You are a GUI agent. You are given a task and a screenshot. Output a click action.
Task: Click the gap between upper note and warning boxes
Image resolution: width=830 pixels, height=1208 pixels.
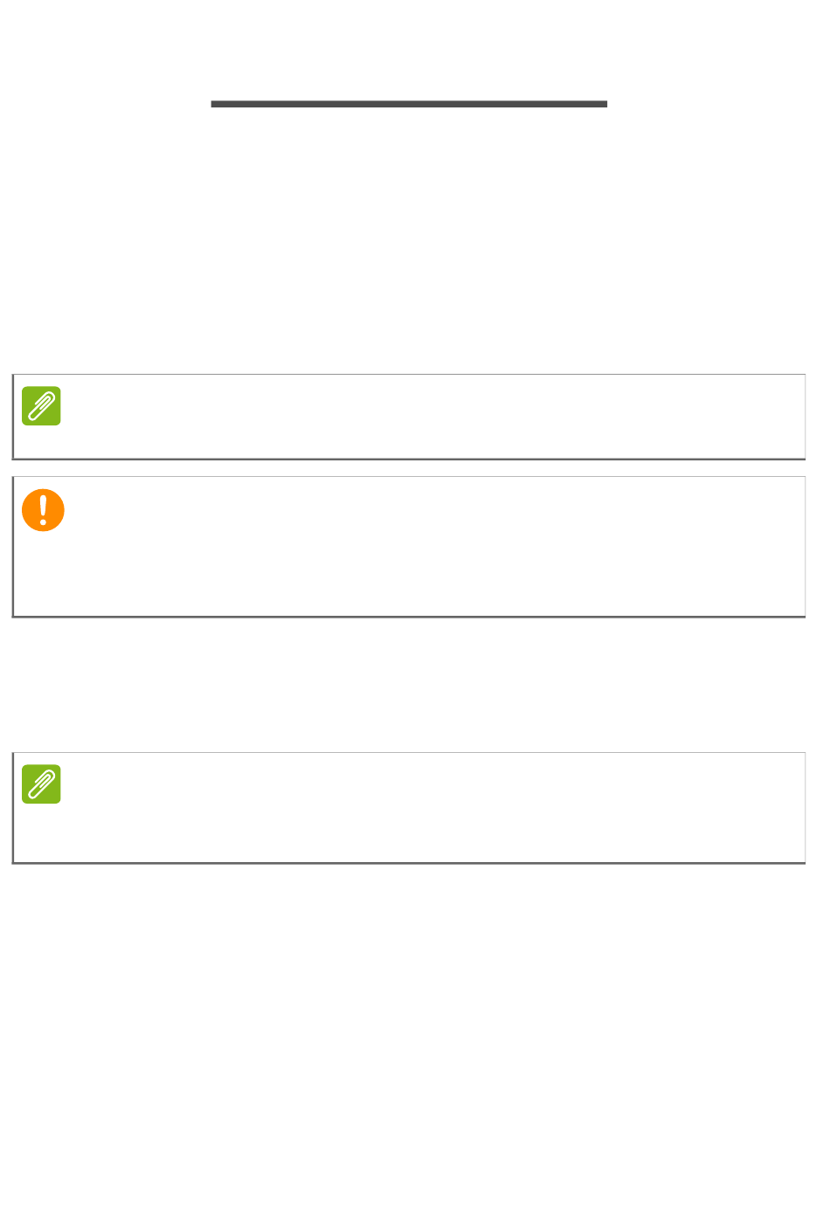click(409, 468)
